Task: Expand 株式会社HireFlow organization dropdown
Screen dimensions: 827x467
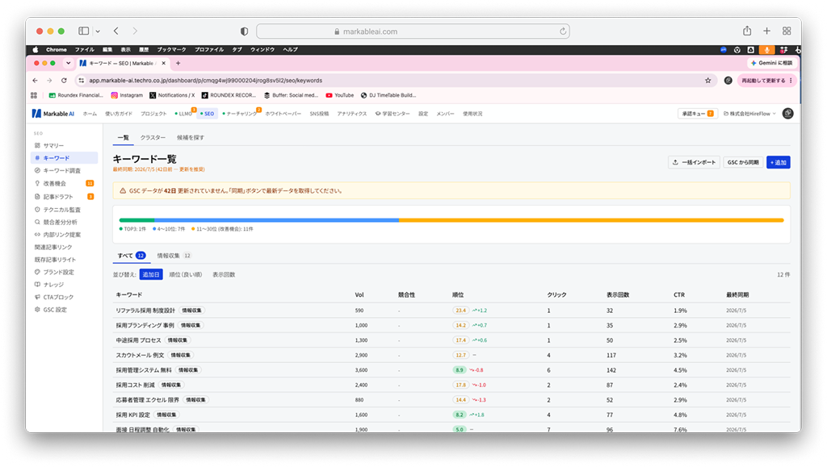Action: point(749,114)
